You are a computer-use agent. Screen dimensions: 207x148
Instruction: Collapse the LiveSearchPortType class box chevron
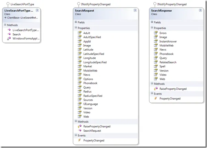coord(37,10)
